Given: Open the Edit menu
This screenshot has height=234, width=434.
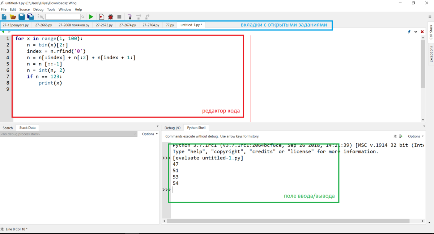Looking at the screenshot, I should point(13,9).
